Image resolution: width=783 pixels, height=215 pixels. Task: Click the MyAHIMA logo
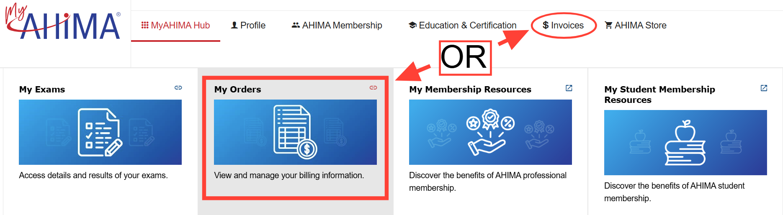[x=63, y=23]
